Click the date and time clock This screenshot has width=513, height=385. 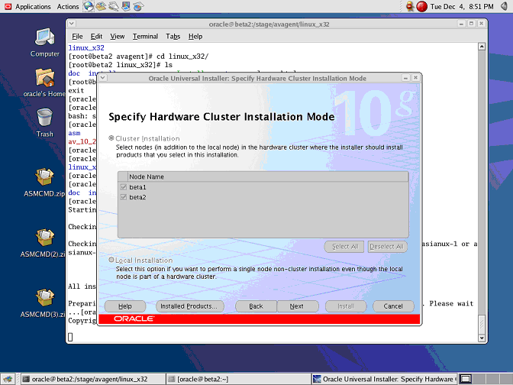pos(462,7)
